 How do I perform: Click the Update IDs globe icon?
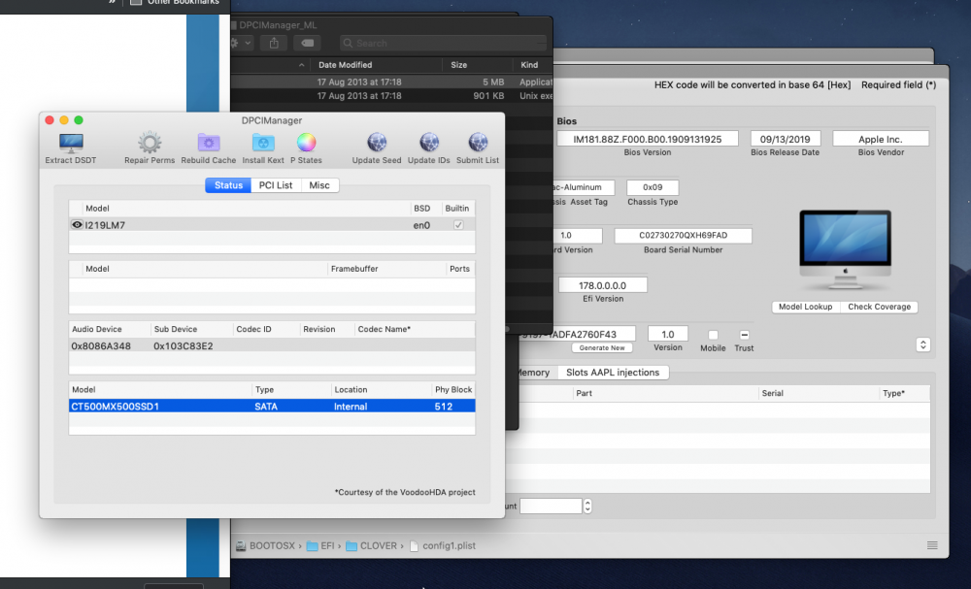[428, 143]
